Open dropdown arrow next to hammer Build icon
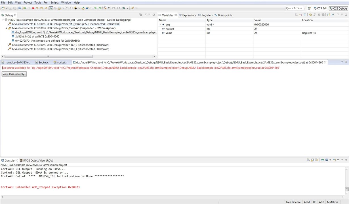The height and width of the screenshot is (204, 349). [109, 8]
